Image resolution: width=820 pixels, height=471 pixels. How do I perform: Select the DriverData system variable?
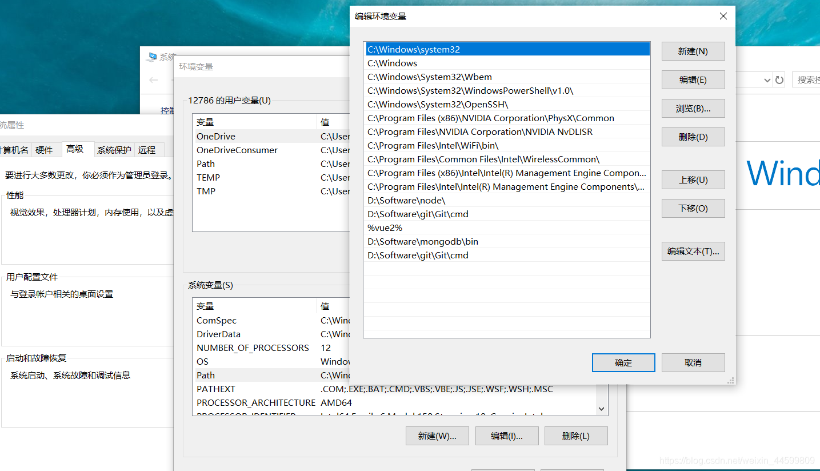click(271, 334)
